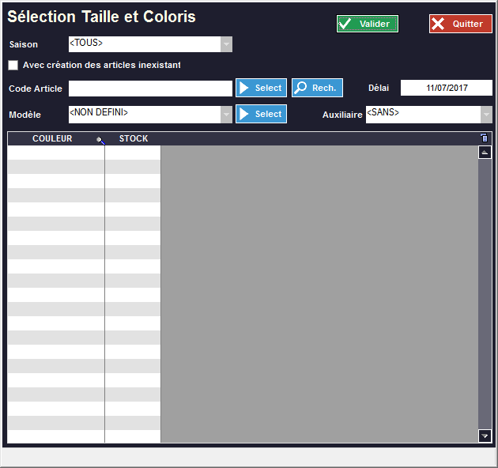
Task: Click the green Valider button
Action: pyautogui.click(x=368, y=24)
